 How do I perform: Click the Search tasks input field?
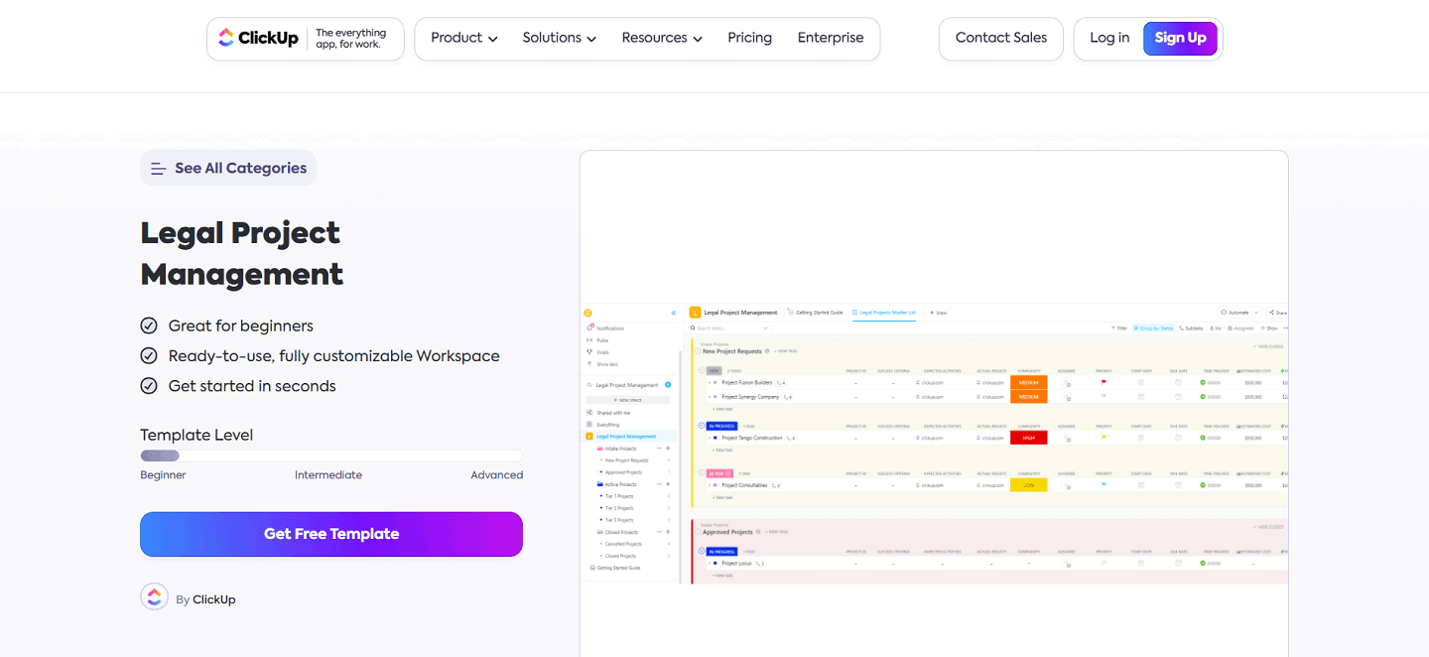717,328
